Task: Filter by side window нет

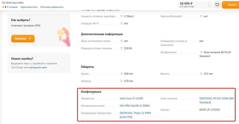Action: point(121,41)
